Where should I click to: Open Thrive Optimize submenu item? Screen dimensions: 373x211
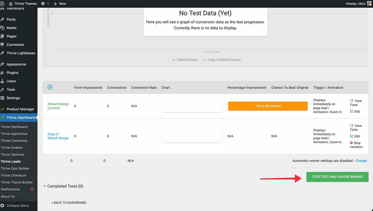(12, 155)
